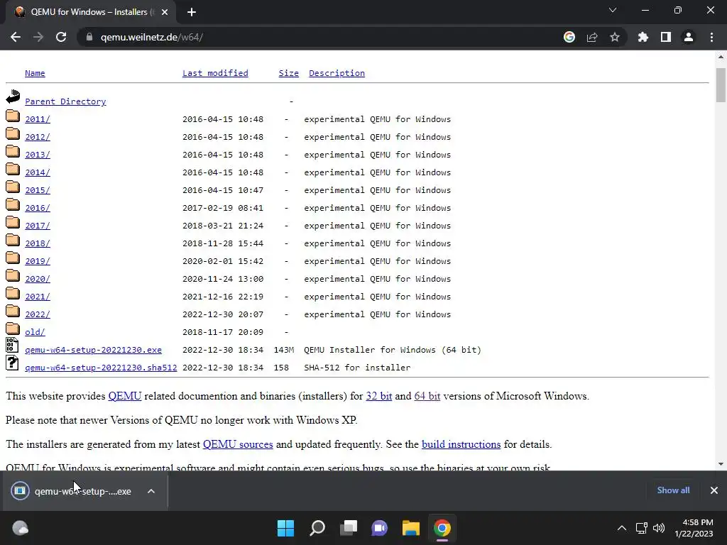This screenshot has height=545, width=727.
Task: Open Windows taskbar Search
Action: tap(317, 528)
